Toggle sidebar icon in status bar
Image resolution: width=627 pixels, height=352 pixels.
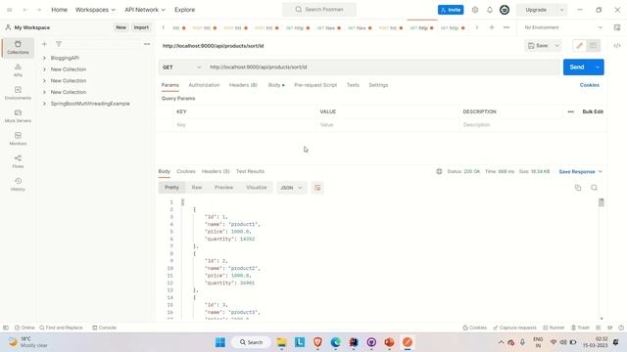click(6, 328)
